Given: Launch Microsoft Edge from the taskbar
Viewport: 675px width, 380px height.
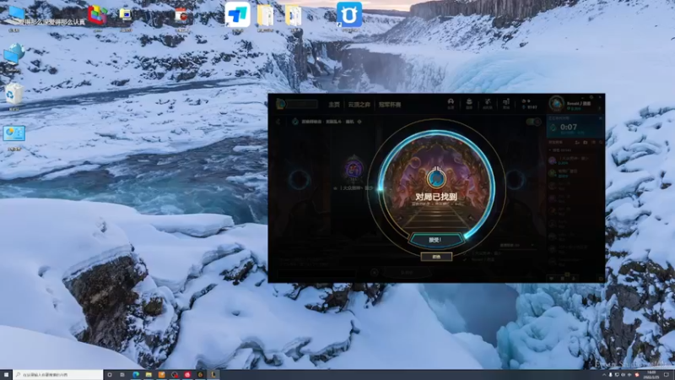Looking at the screenshot, I should coord(136,375).
